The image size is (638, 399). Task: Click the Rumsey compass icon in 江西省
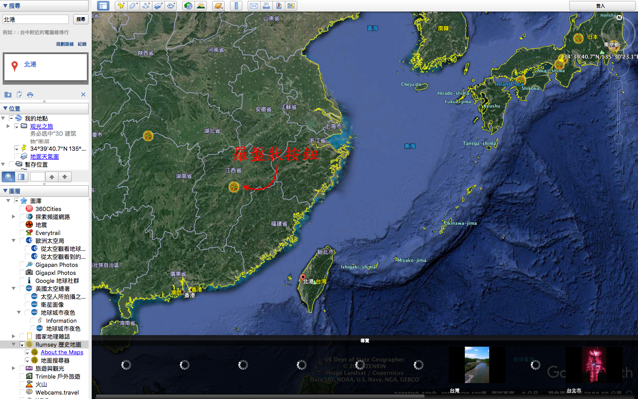pyautogui.click(x=234, y=187)
